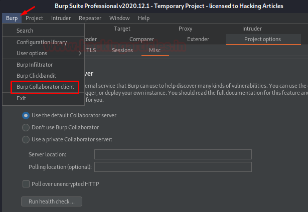308x212 pixels.
Task: Open the Repeater menu
Action: pyautogui.click(x=90, y=18)
